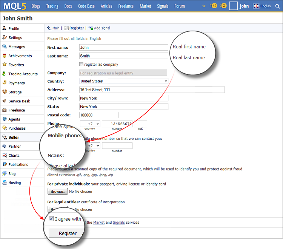Open Signals in top navigation
Image resolution: width=283 pixels, height=249 pixels.
pos(163,6)
